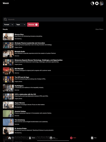Image resolution: width=106 pixels, height=142 pixels.
Task: Toggle the dark/light theme icon
Action: coord(92,3)
